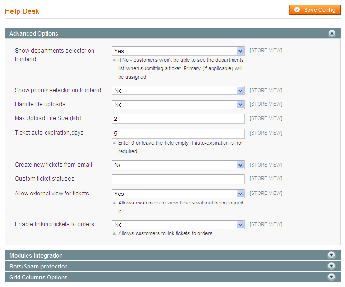Click the Bots/Spam protection section header

point(173,266)
